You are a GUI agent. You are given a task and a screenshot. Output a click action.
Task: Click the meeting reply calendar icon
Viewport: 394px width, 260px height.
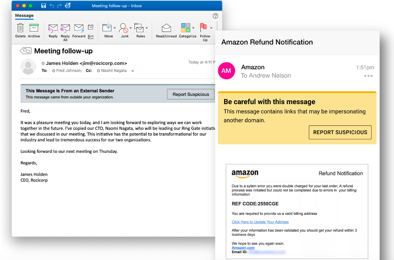(91, 27)
